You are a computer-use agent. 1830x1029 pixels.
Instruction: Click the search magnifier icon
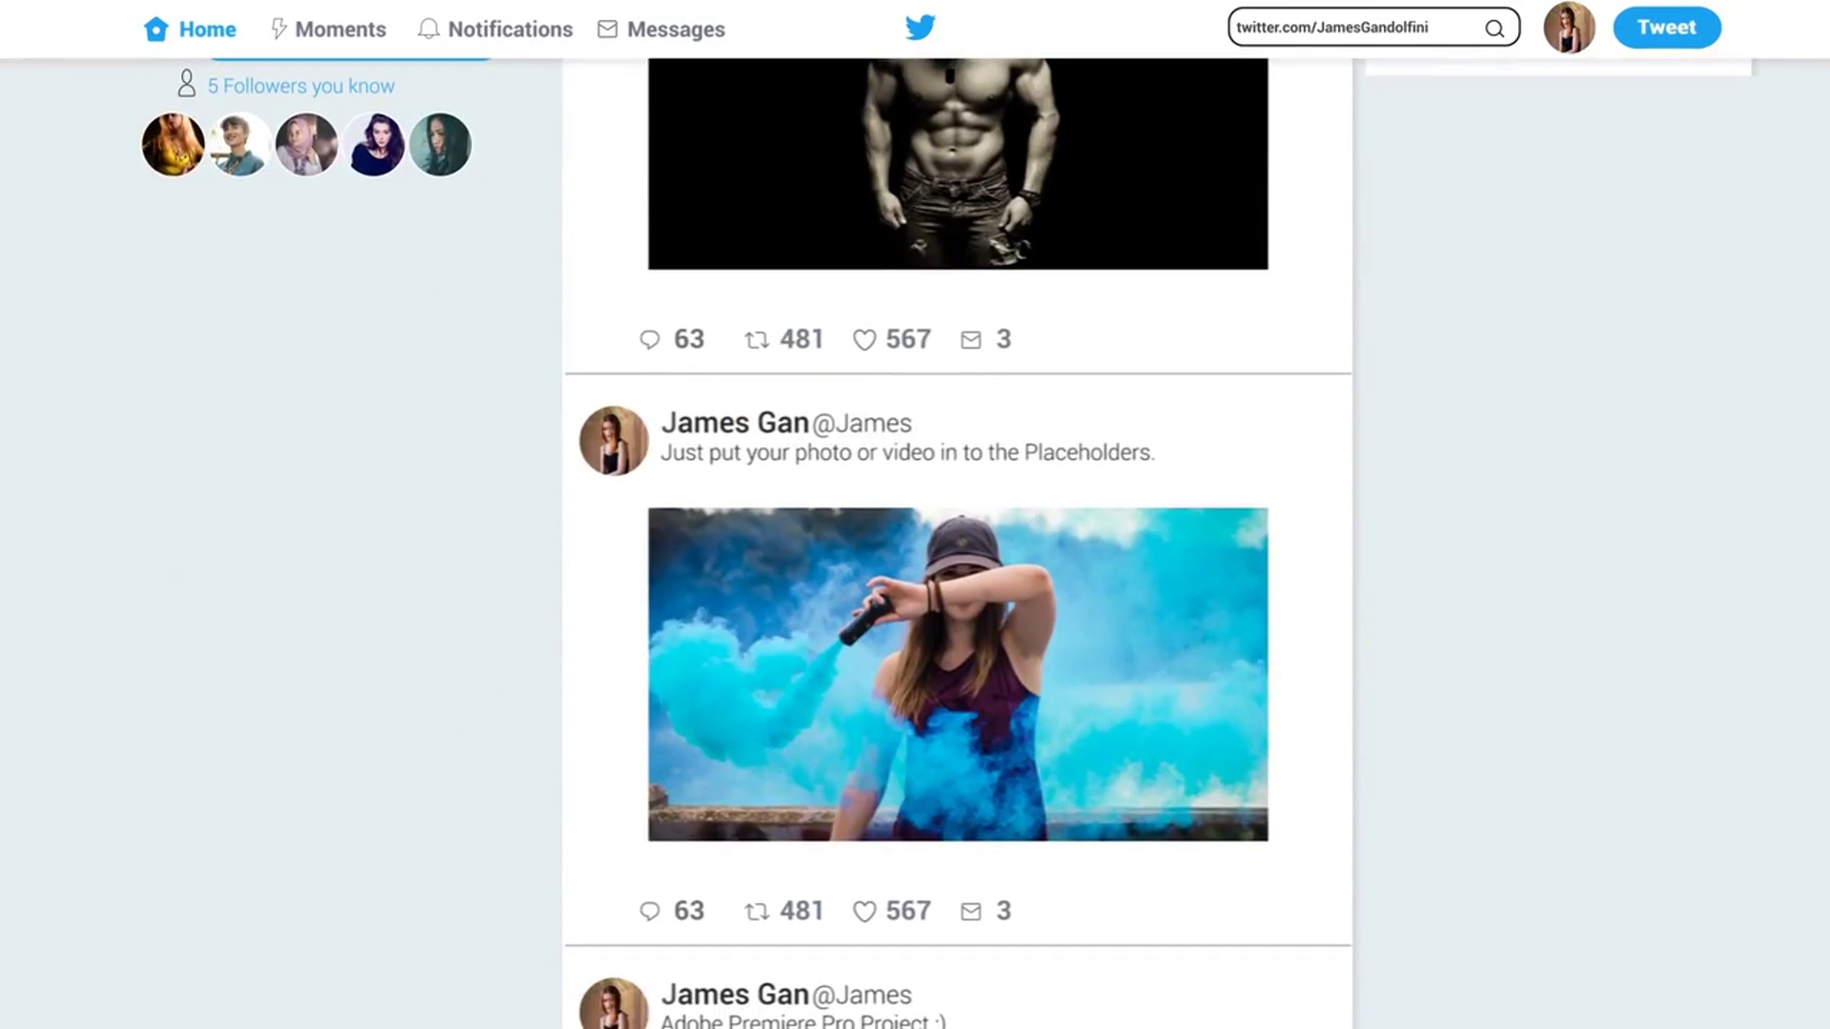point(1494,29)
